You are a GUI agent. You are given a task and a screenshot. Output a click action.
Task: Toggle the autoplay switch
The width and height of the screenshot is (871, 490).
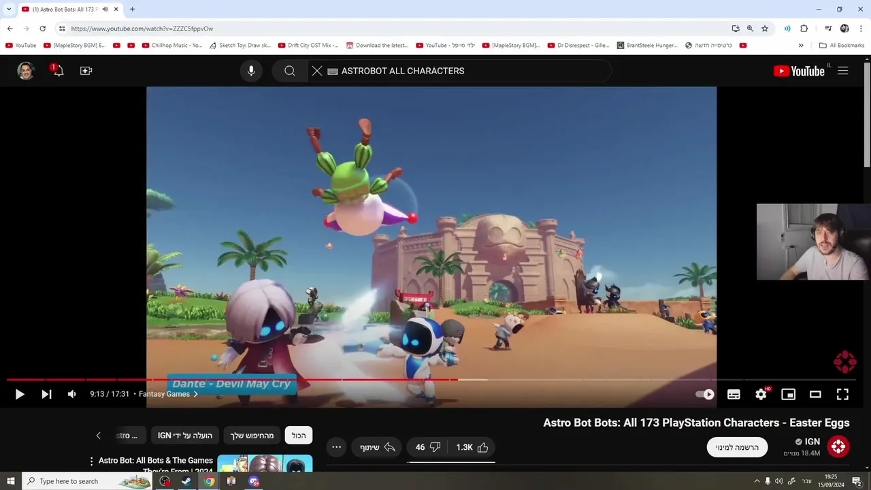coord(705,394)
